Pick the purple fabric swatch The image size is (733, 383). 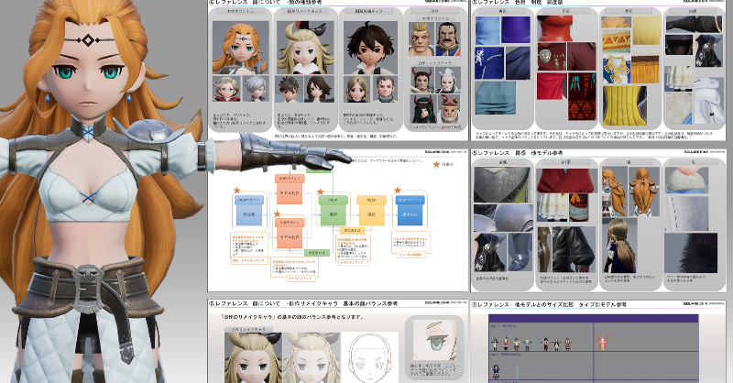516,30
